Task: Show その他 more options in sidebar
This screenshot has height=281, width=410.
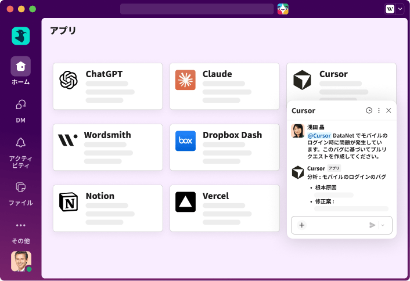Action: pyautogui.click(x=21, y=233)
